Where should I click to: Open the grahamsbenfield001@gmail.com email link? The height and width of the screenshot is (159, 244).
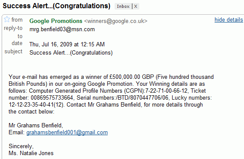67,132
